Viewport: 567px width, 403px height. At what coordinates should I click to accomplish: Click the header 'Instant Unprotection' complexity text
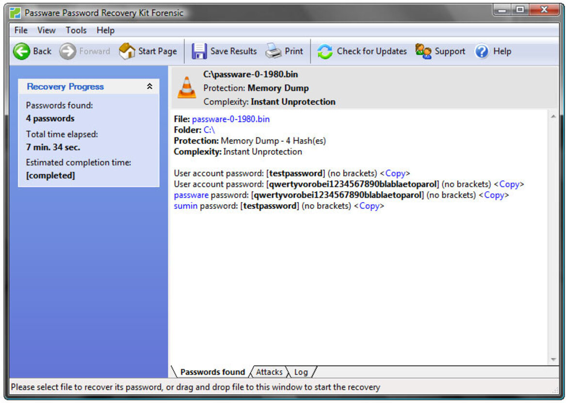click(293, 102)
